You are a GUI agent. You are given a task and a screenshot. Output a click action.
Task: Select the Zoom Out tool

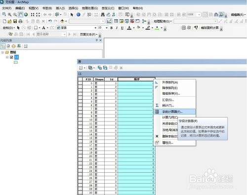pyautogui.click(x=15, y=15)
